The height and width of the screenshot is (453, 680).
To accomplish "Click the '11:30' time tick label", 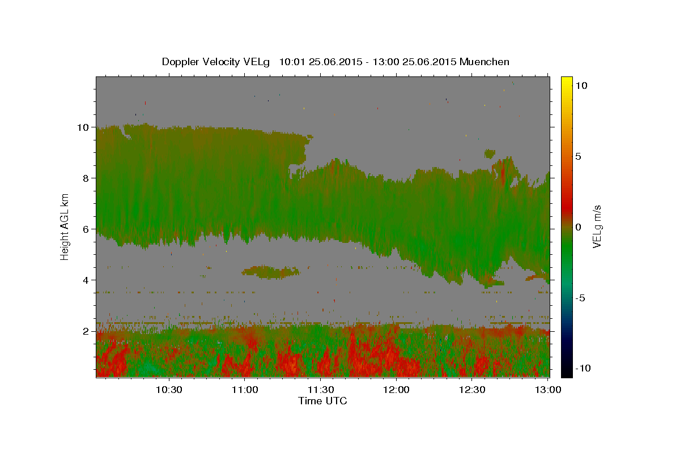I will [x=321, y=390].
